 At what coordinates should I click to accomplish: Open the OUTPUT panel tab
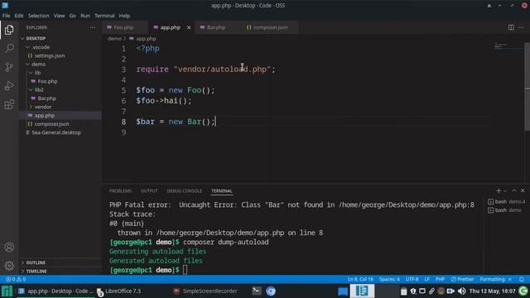(149, 191)
